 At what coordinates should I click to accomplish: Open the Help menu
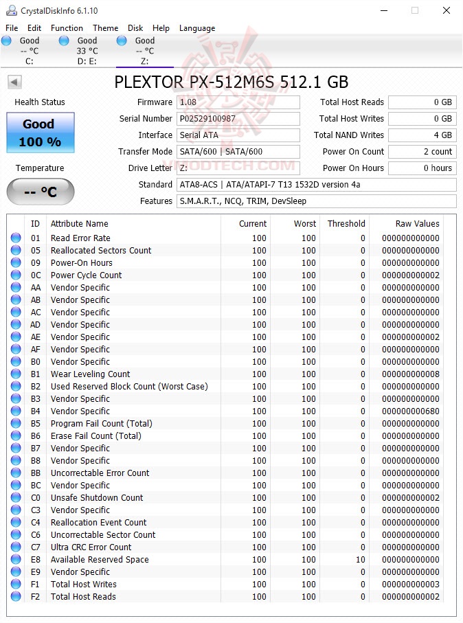click(x=161, y=28)
